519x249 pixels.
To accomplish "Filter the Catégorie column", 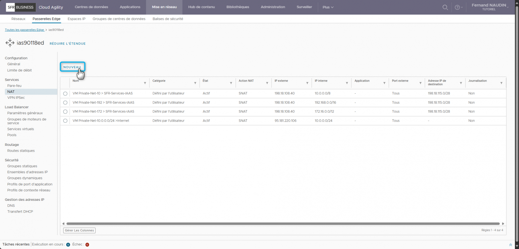I will (195, 83).
